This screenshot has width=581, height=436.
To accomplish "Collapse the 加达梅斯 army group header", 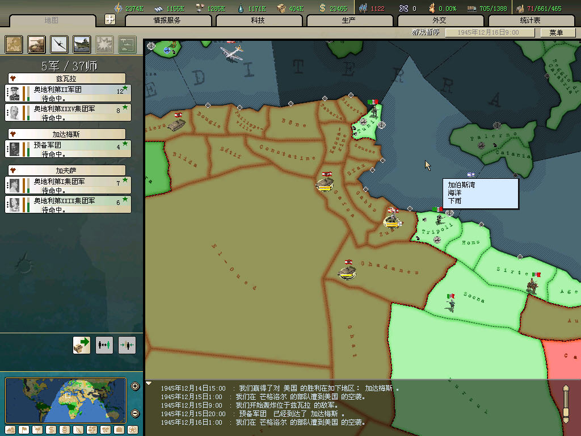I will tap(12, 134).
